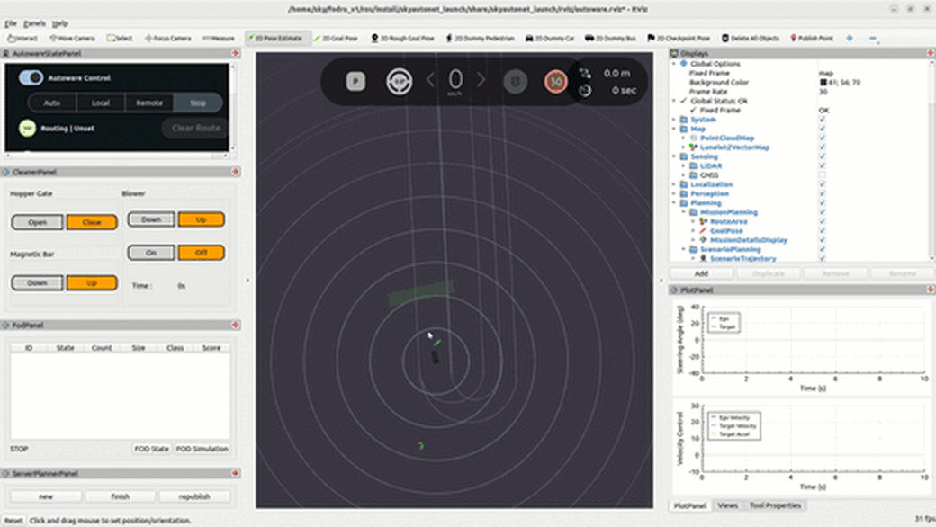The width and height of the screenshot is (936, 527).
Task: Collapse the Planning folder
Action: point(674,202)
